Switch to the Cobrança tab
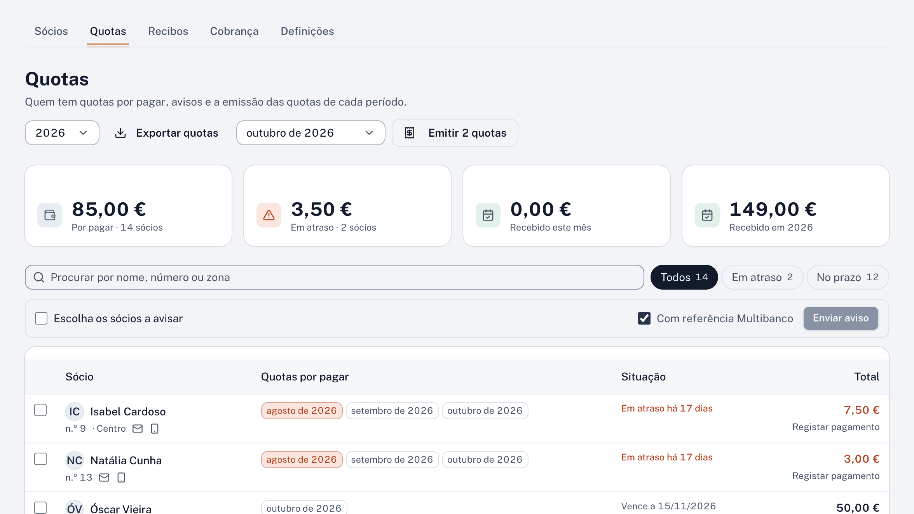 click(234, 31)
